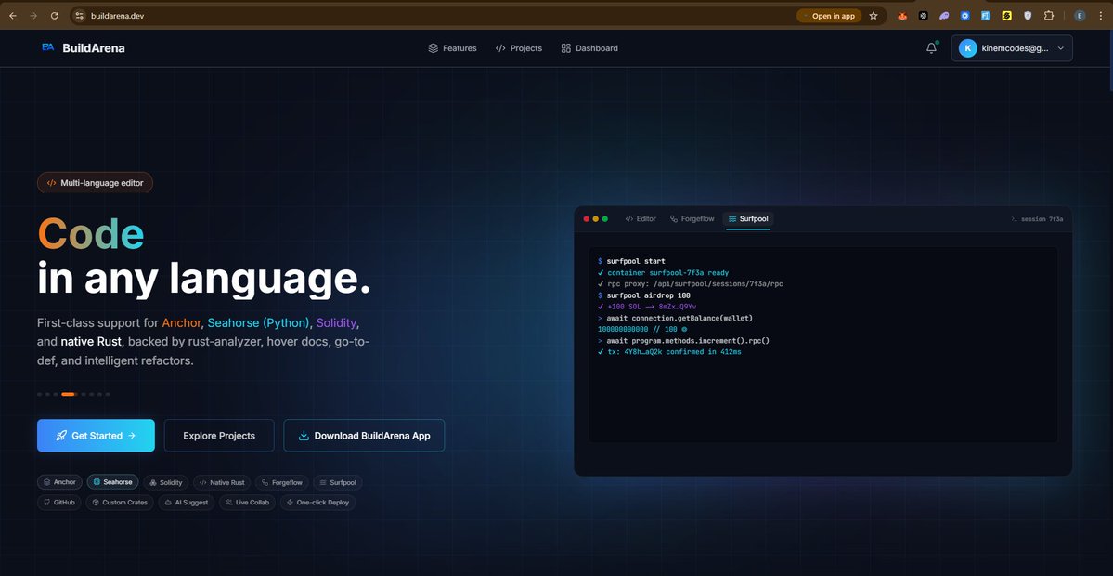Open the blue gear extension icon
This screenshot has height=576, width=1113.
(965, 16)
